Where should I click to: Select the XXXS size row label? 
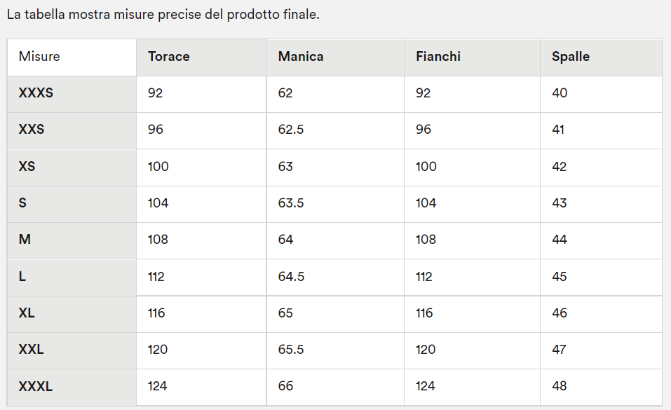[72, 94]
